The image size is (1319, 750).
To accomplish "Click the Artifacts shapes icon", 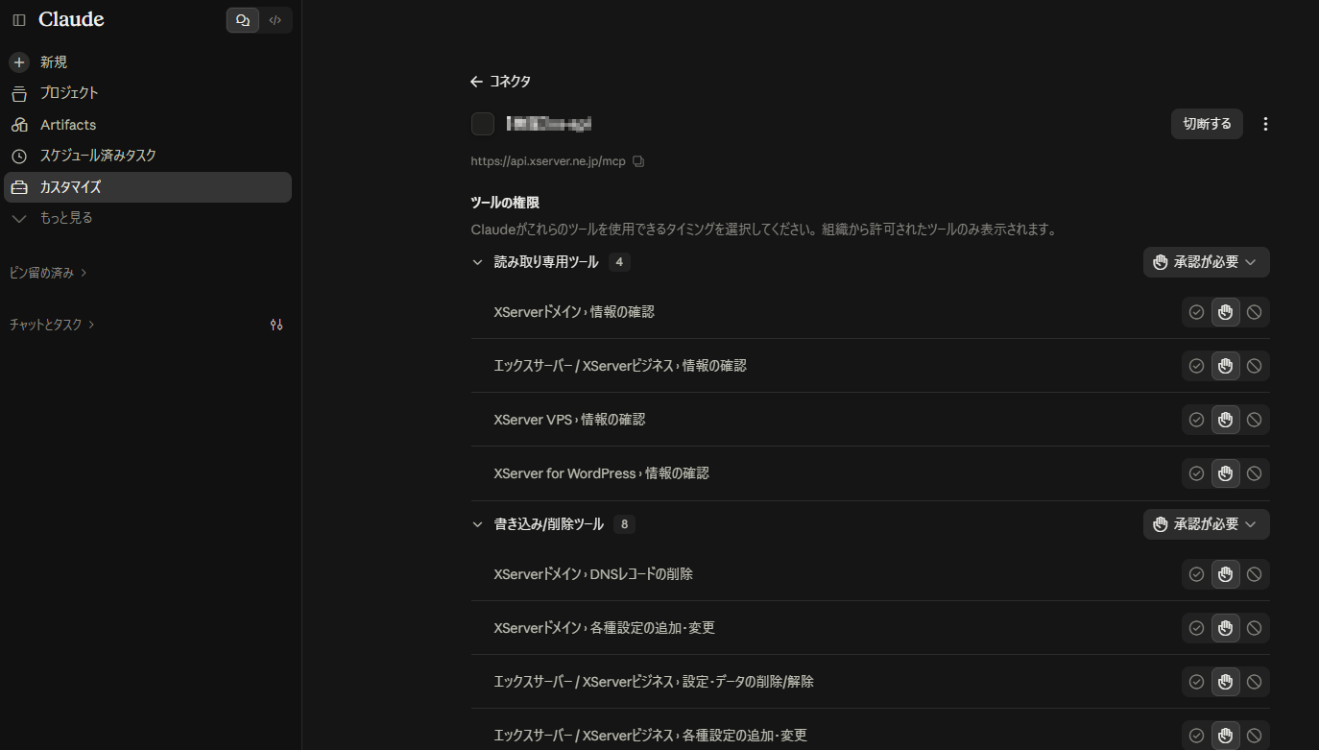I will [19, 125].
